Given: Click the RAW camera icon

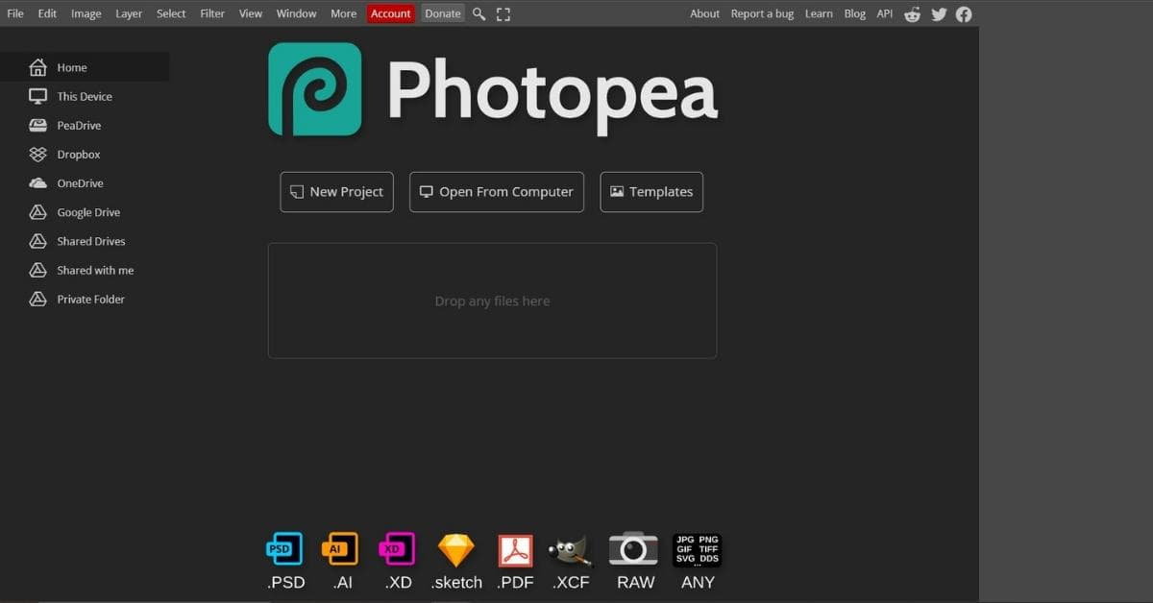Looking at the screenshot, I should tap(634, 549).
